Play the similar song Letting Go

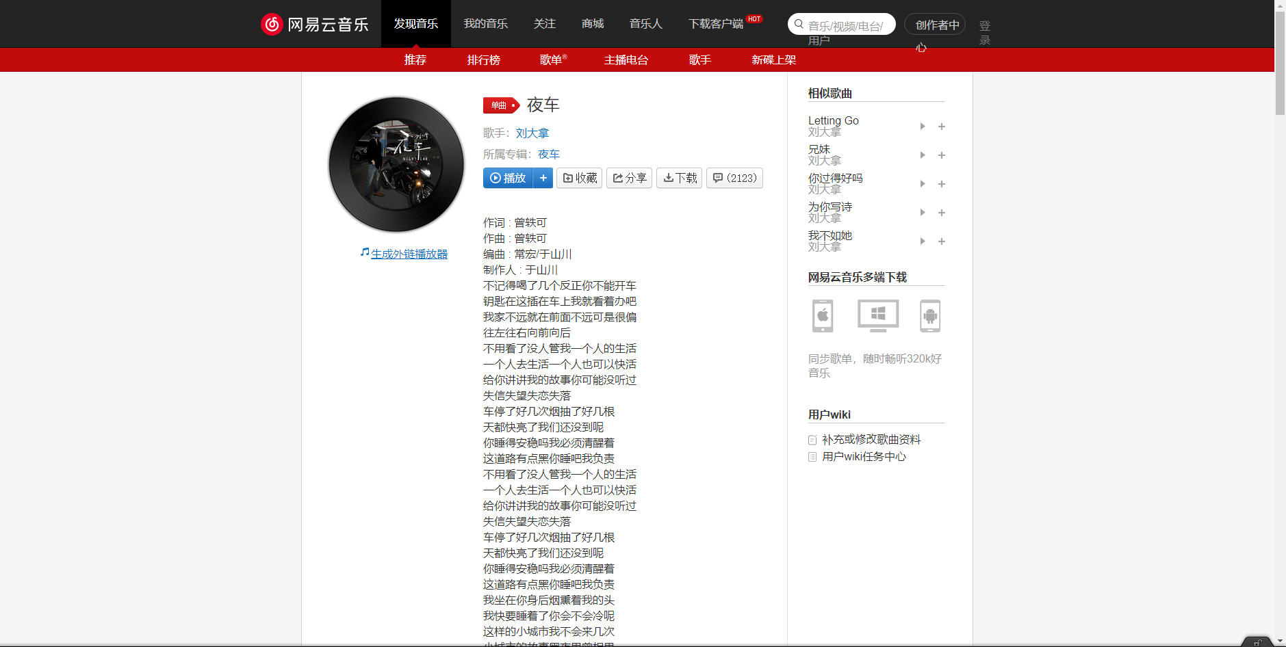point(922,126)
